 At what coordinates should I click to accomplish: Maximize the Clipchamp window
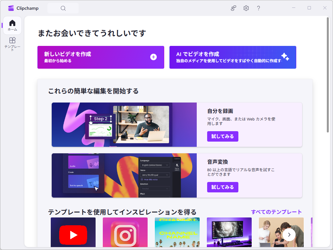309,8
